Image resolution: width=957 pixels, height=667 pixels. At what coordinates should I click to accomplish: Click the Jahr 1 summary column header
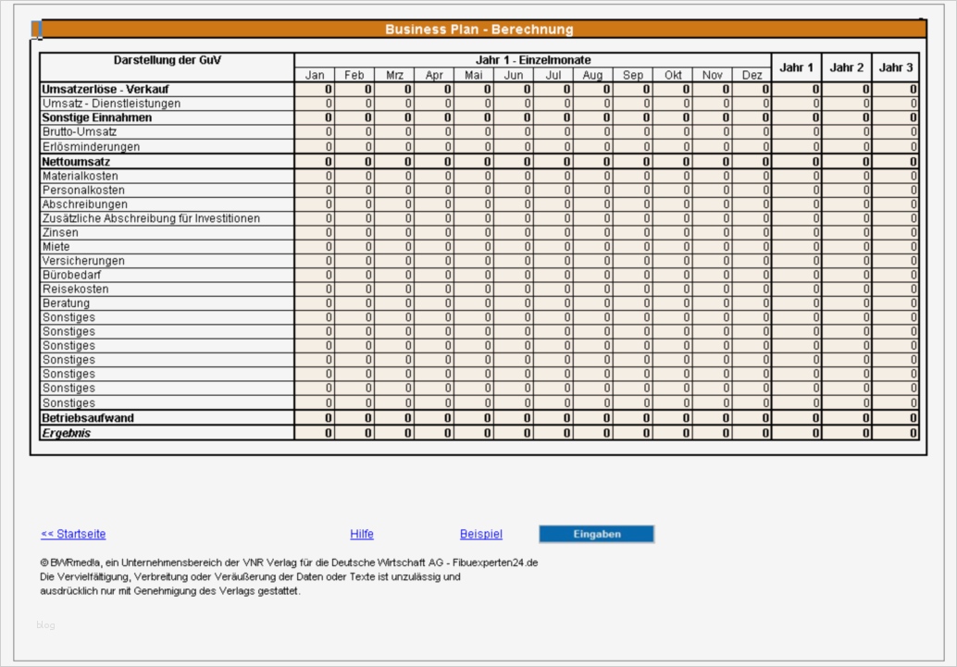(x=797, y=68)
